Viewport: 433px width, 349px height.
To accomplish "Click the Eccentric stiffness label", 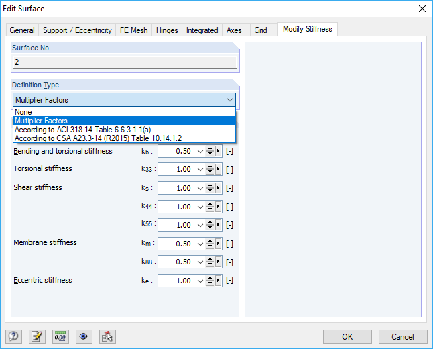I will point(43,280).
